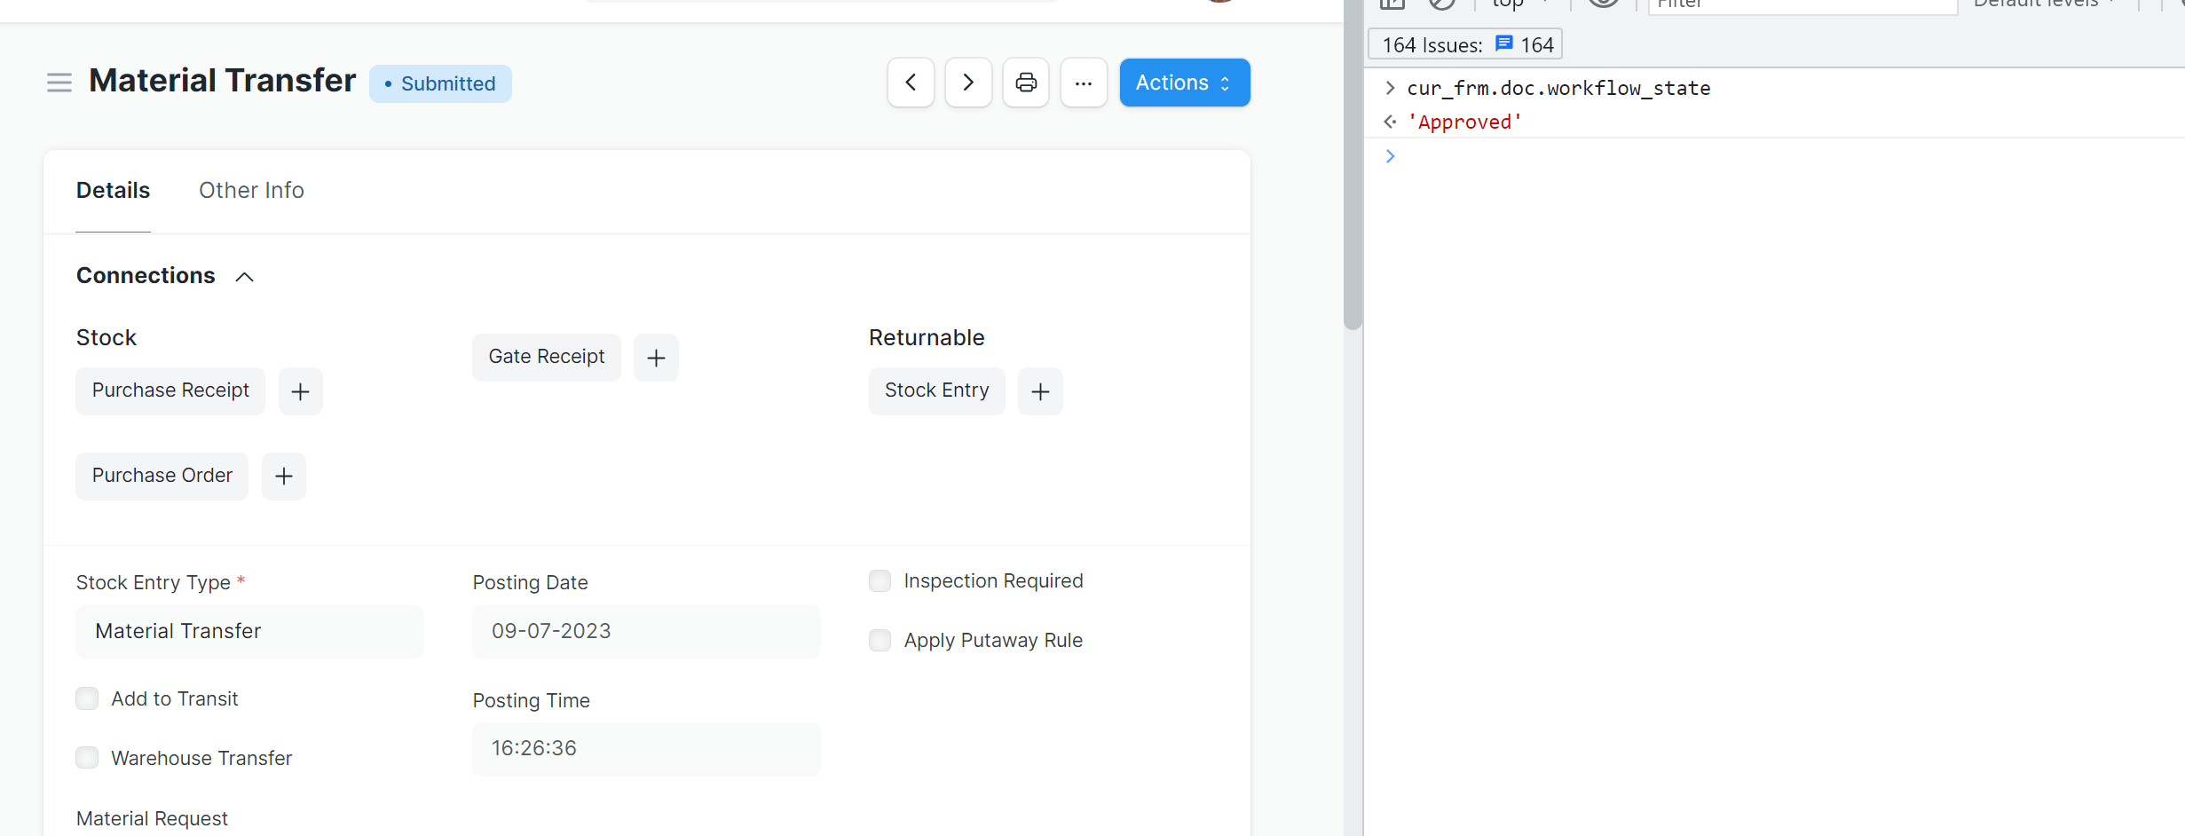Open the print view via the printer icon

click(x=1025, y=82)
